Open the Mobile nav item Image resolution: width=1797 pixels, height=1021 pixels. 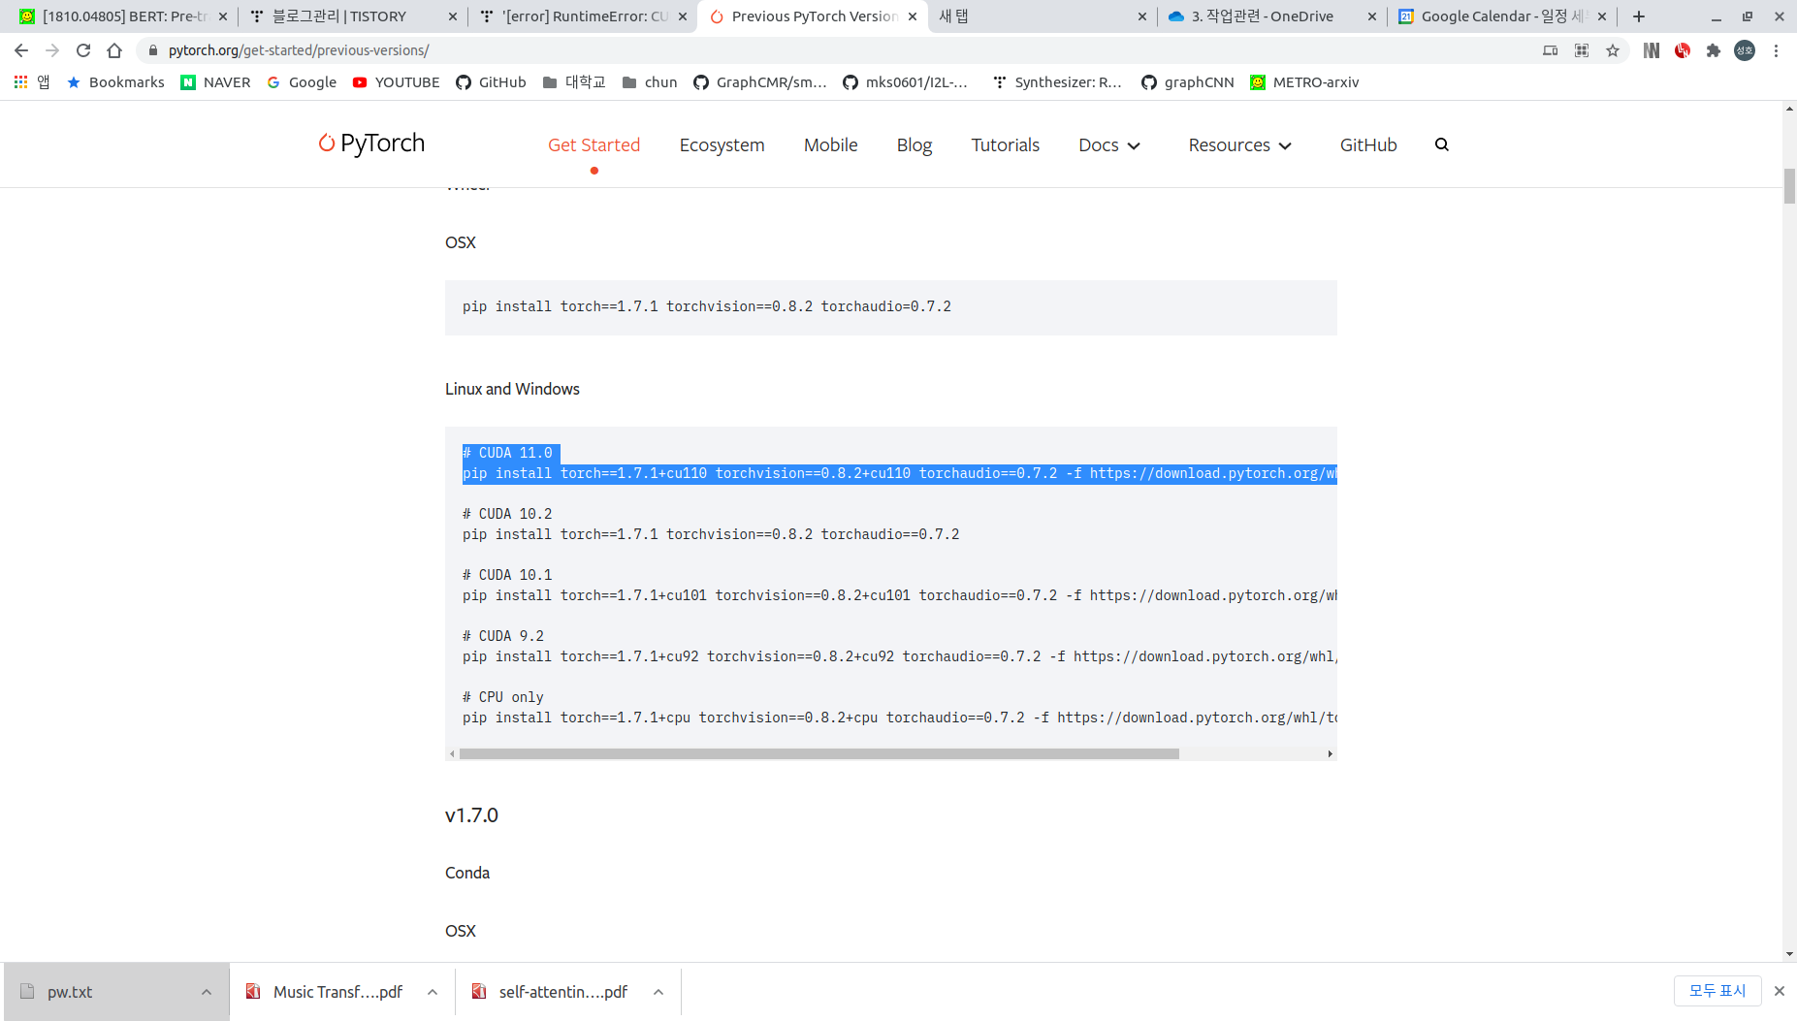(x=830, y=144)
